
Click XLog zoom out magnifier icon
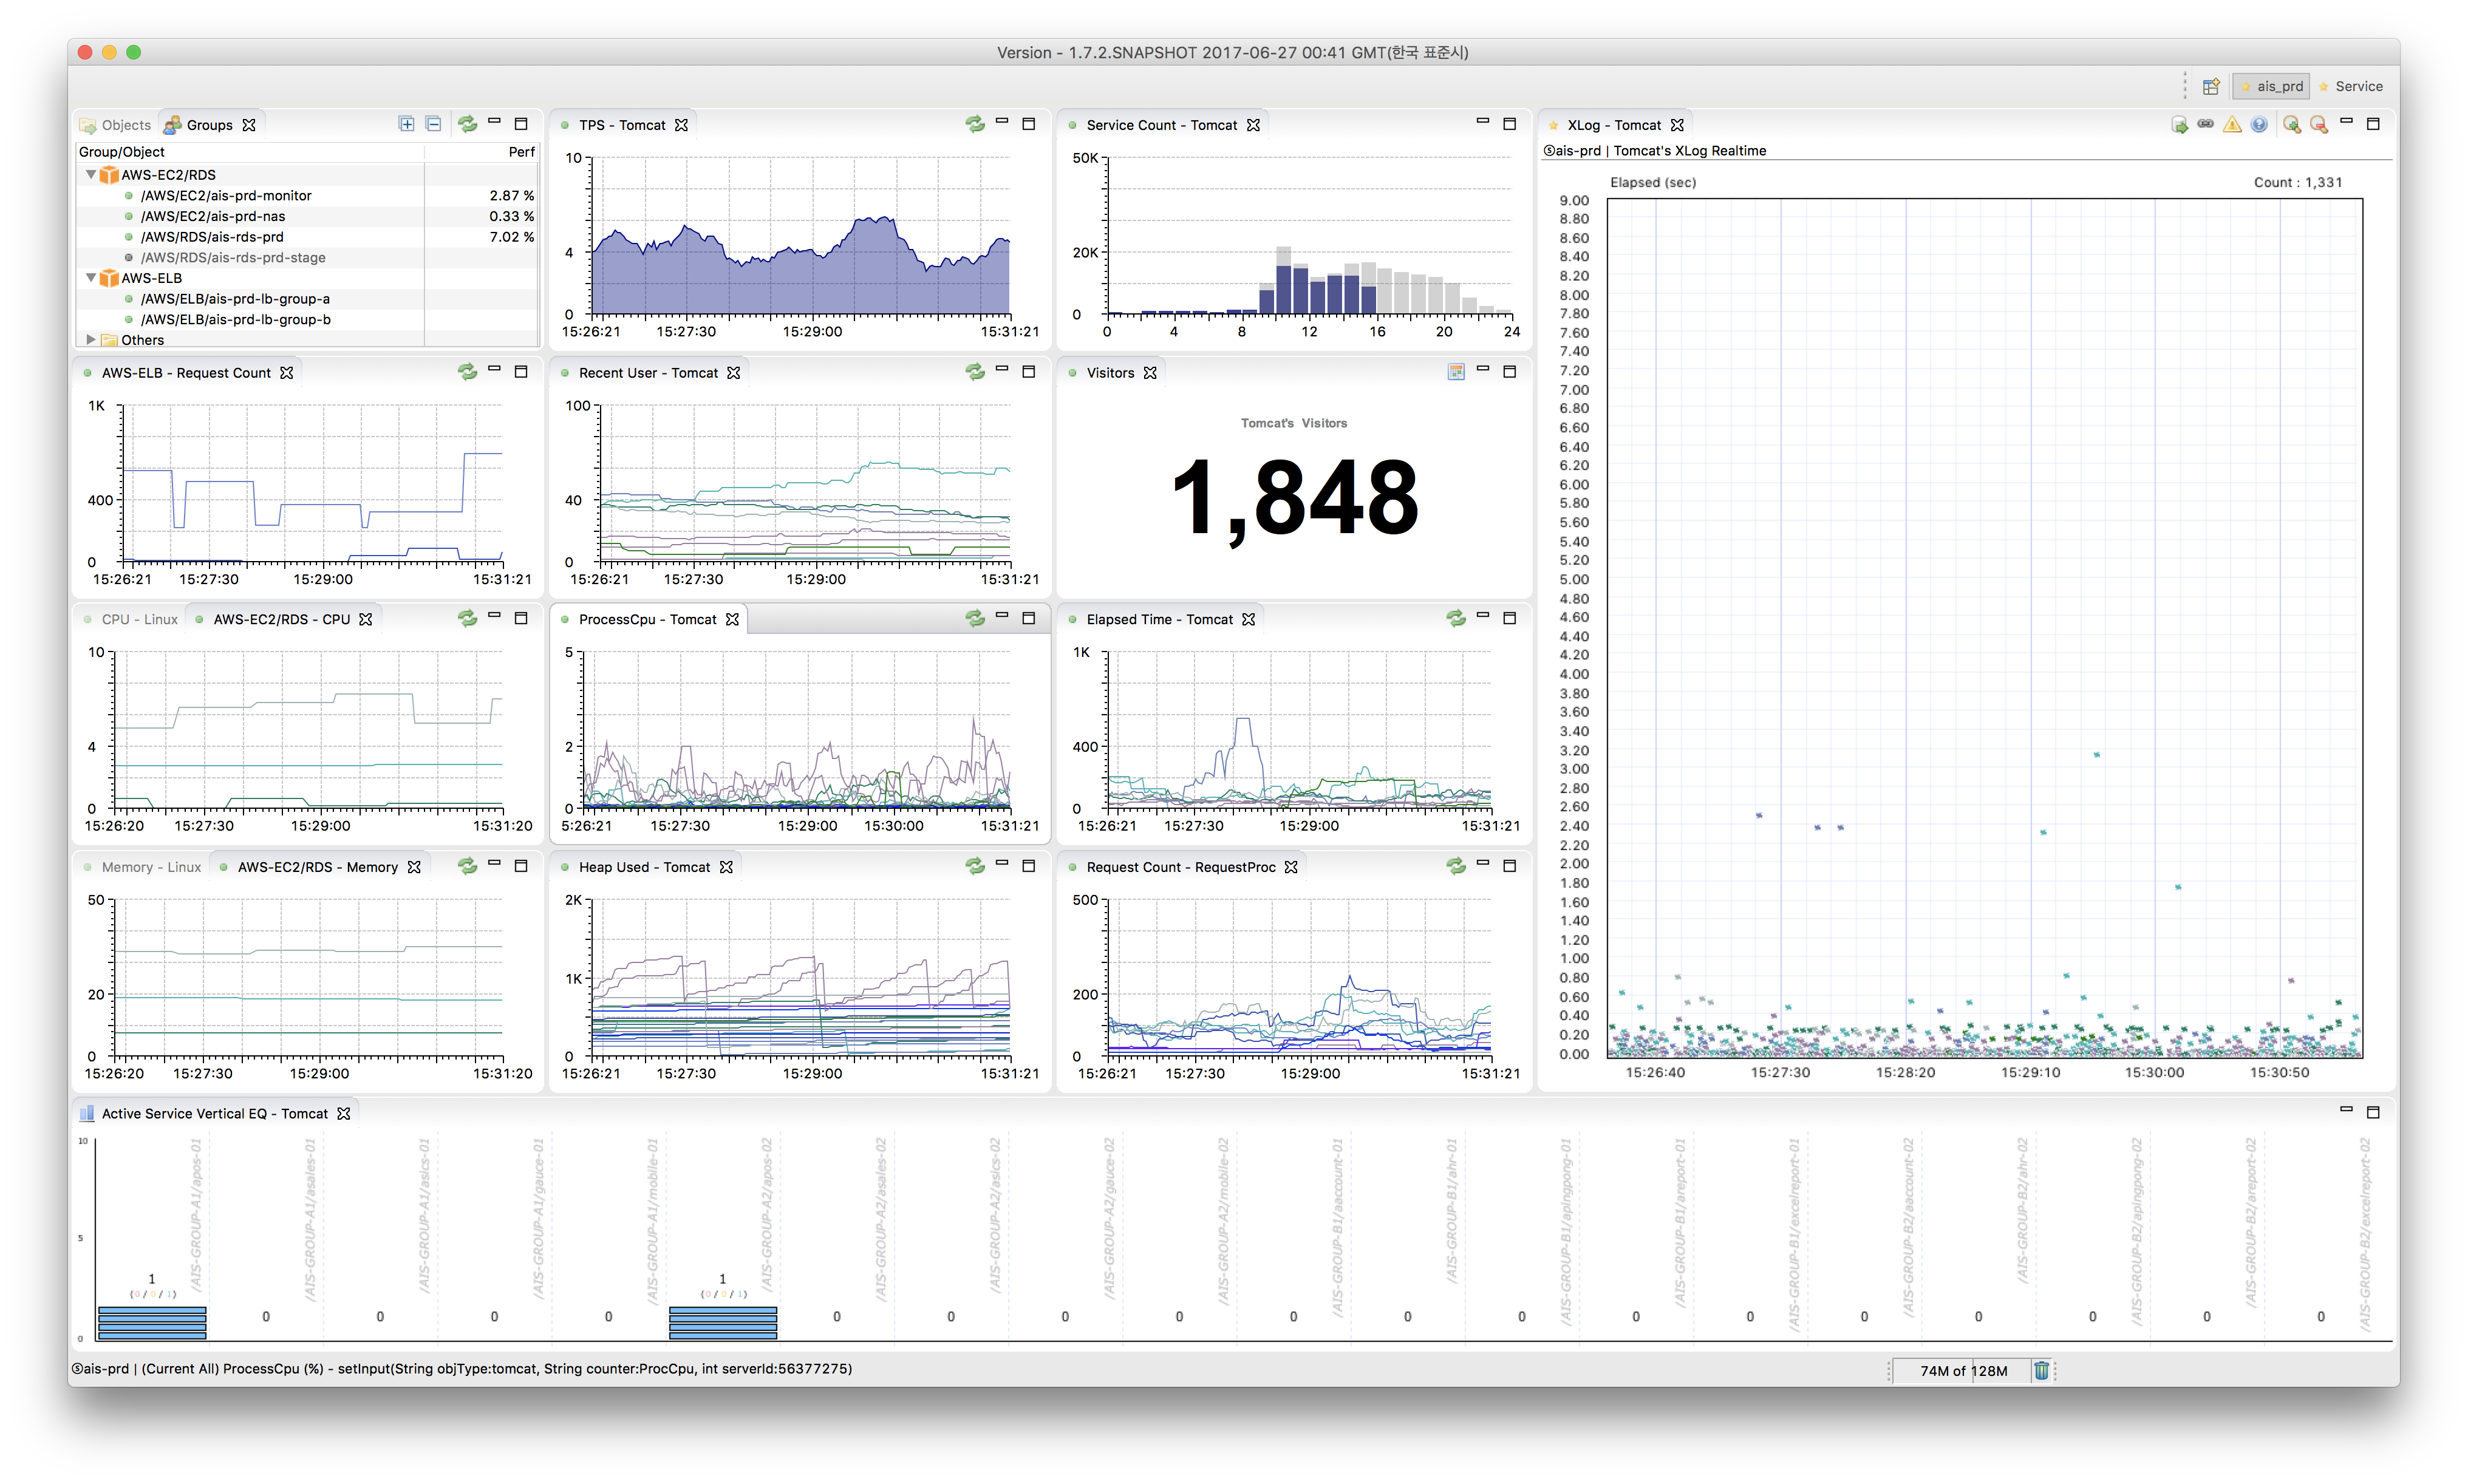coord(2318,125)
